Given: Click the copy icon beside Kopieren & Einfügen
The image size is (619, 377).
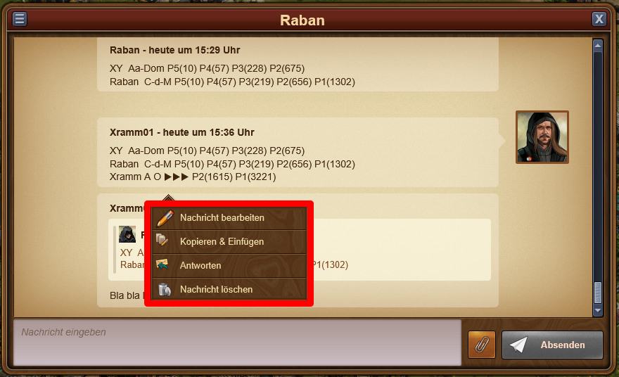Looking at the screenshot, I should pyautogui.click(x=162, y=240).
